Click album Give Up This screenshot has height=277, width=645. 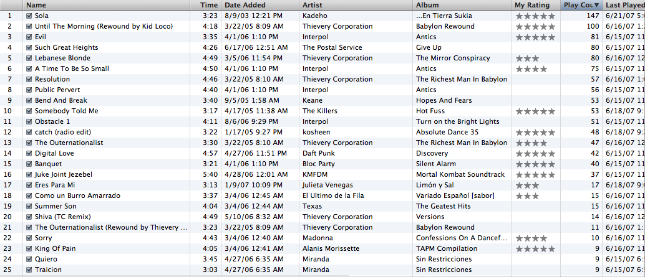429,47
